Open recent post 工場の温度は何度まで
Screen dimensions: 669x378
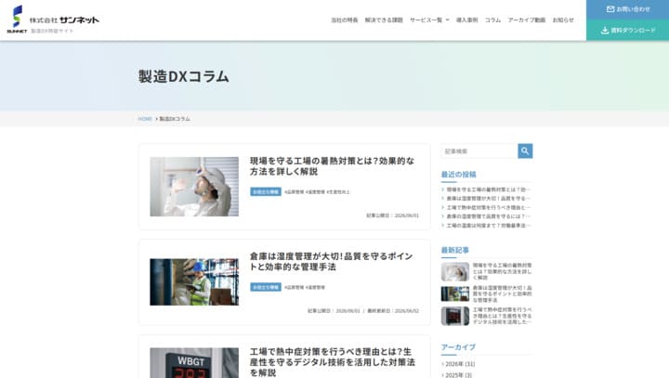coord(488,226)
